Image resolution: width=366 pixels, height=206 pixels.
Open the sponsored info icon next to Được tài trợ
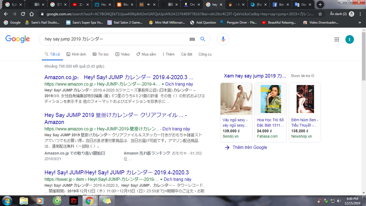click(313, 76)
